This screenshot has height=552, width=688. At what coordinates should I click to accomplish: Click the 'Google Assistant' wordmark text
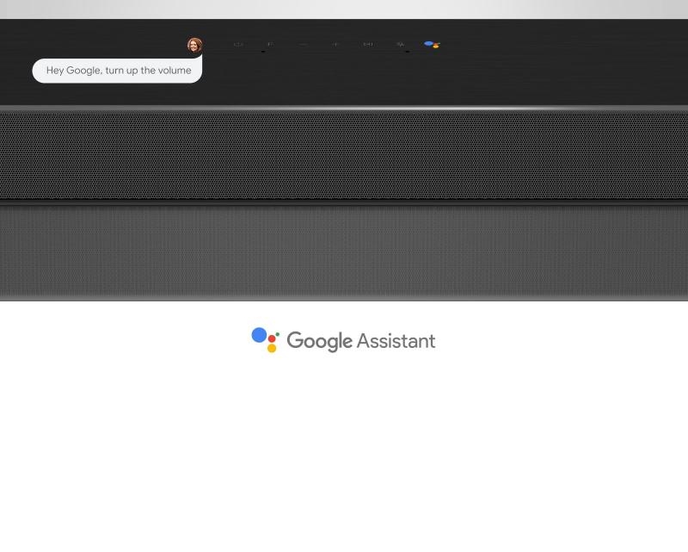pyautogui.click(x=360, y=341)
